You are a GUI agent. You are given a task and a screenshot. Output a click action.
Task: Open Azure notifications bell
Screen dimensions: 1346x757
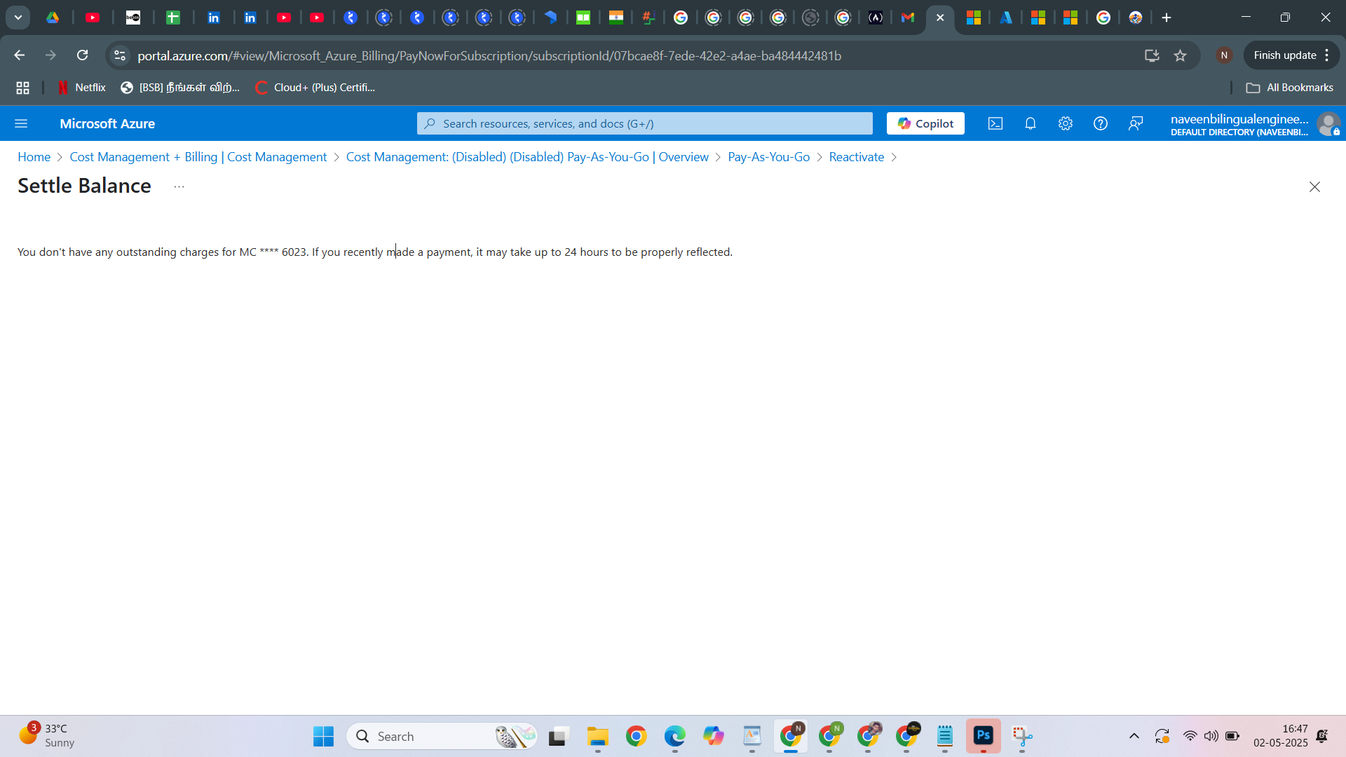(x=1030, y=123)
